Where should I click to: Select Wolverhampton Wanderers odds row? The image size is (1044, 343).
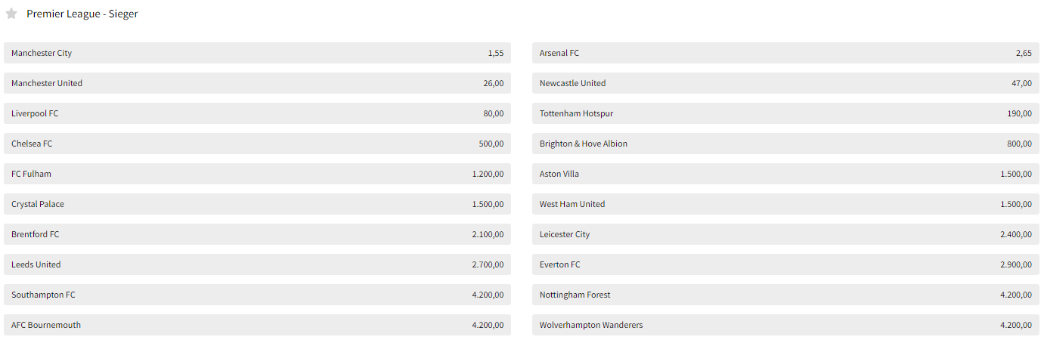click(x=785, y=325)
